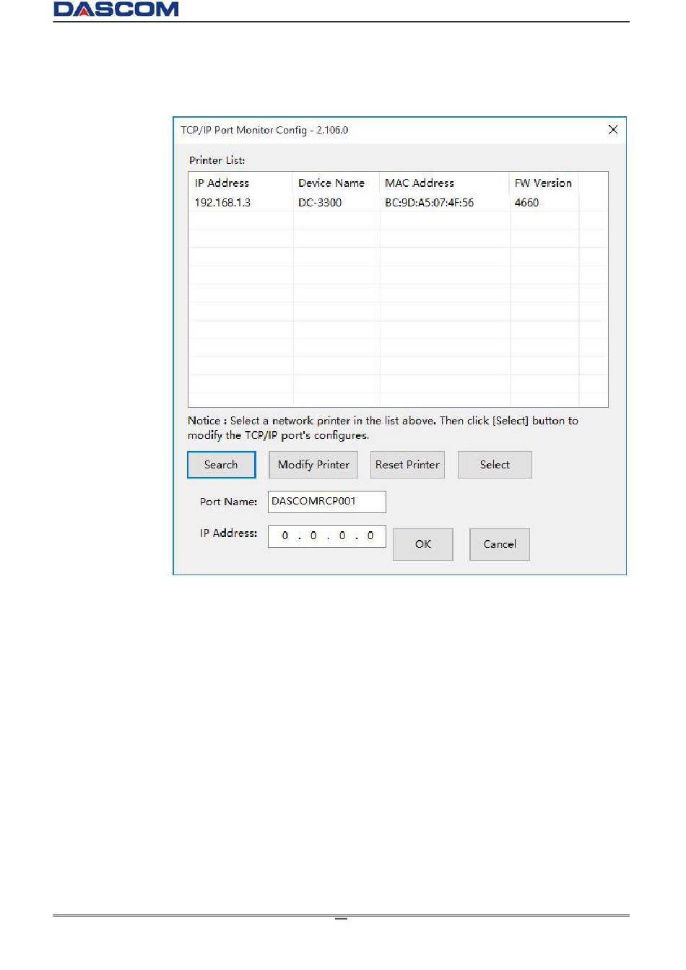Click the last octet of IP Address field

(370, 536)
